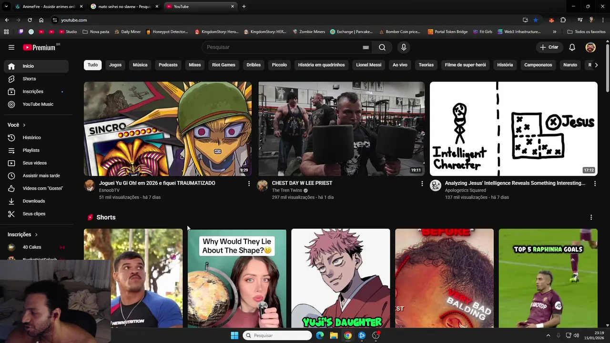Open the Daily Miner bookmark
This screenshot has width=610, height=343.
coord(127,32)
